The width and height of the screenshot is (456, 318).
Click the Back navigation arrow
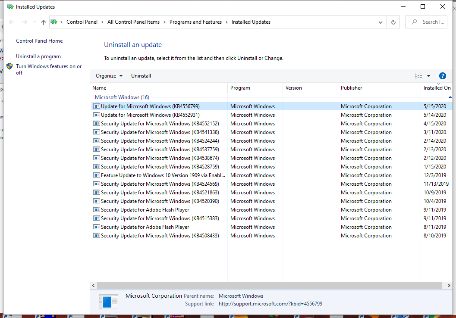point(12,22)
